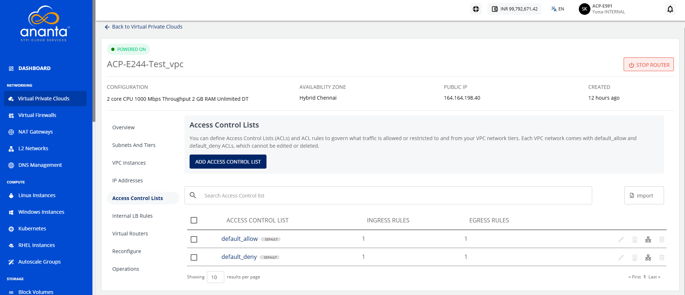685x295 pixels.
Task: Click the export icon for default_deny
Action: [x=635, y=257]
